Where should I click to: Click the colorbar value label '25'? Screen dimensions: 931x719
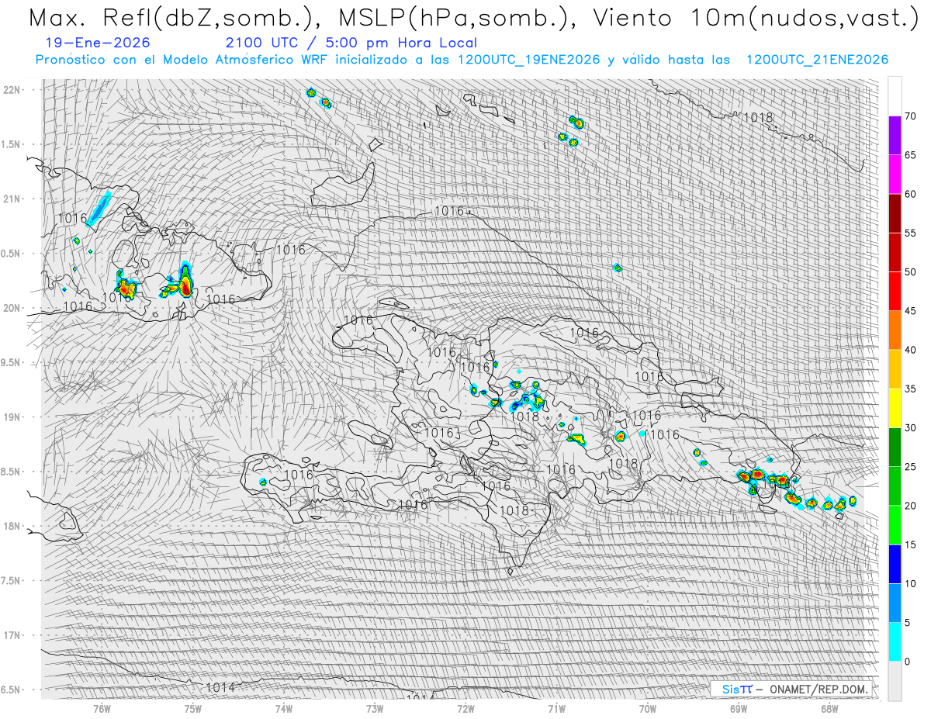click(x=911, y=467)
